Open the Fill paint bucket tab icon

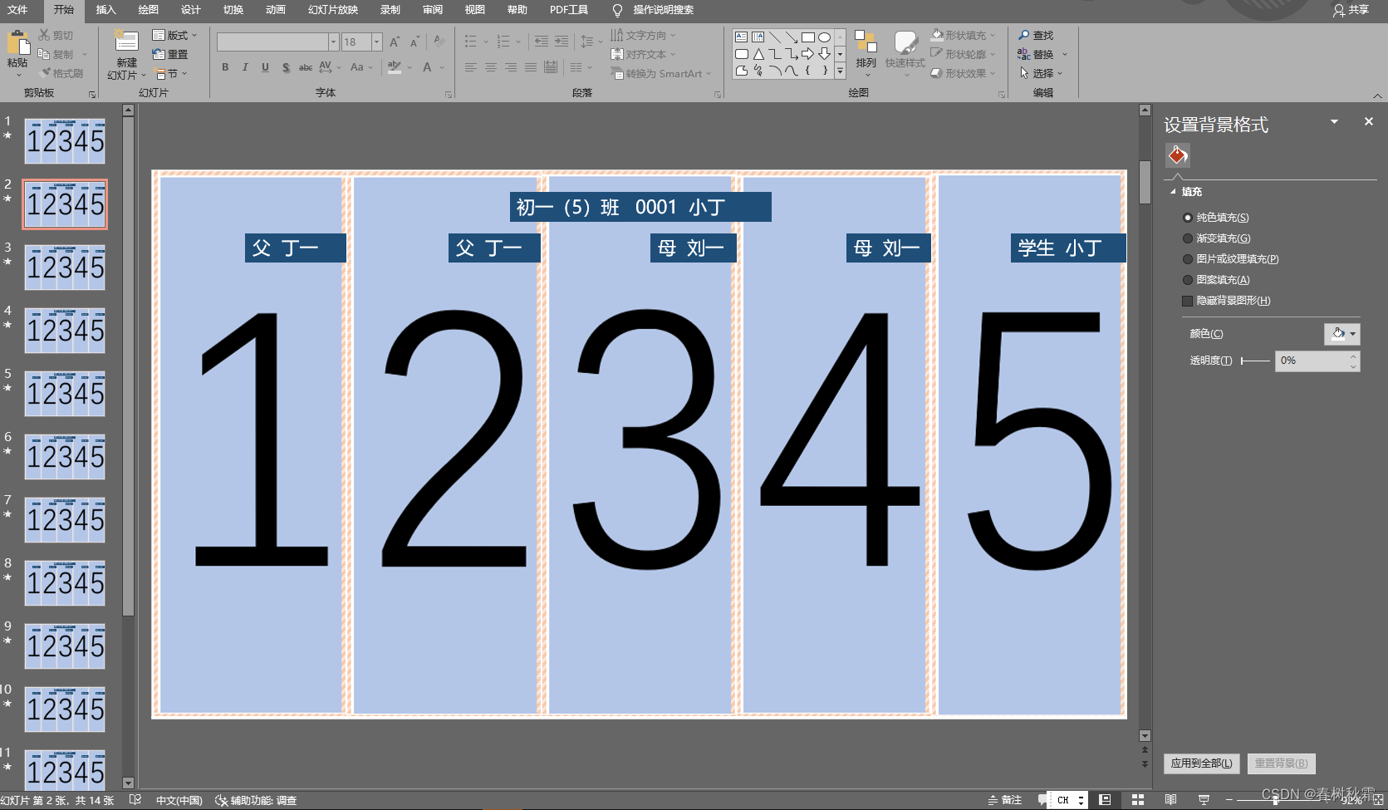click(1177, 155)
